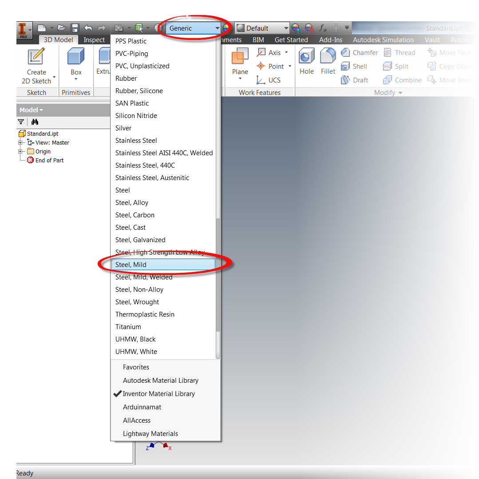
Task: Select Steel, Mild material
Action: pyautogui.click(x=163, y=264)
